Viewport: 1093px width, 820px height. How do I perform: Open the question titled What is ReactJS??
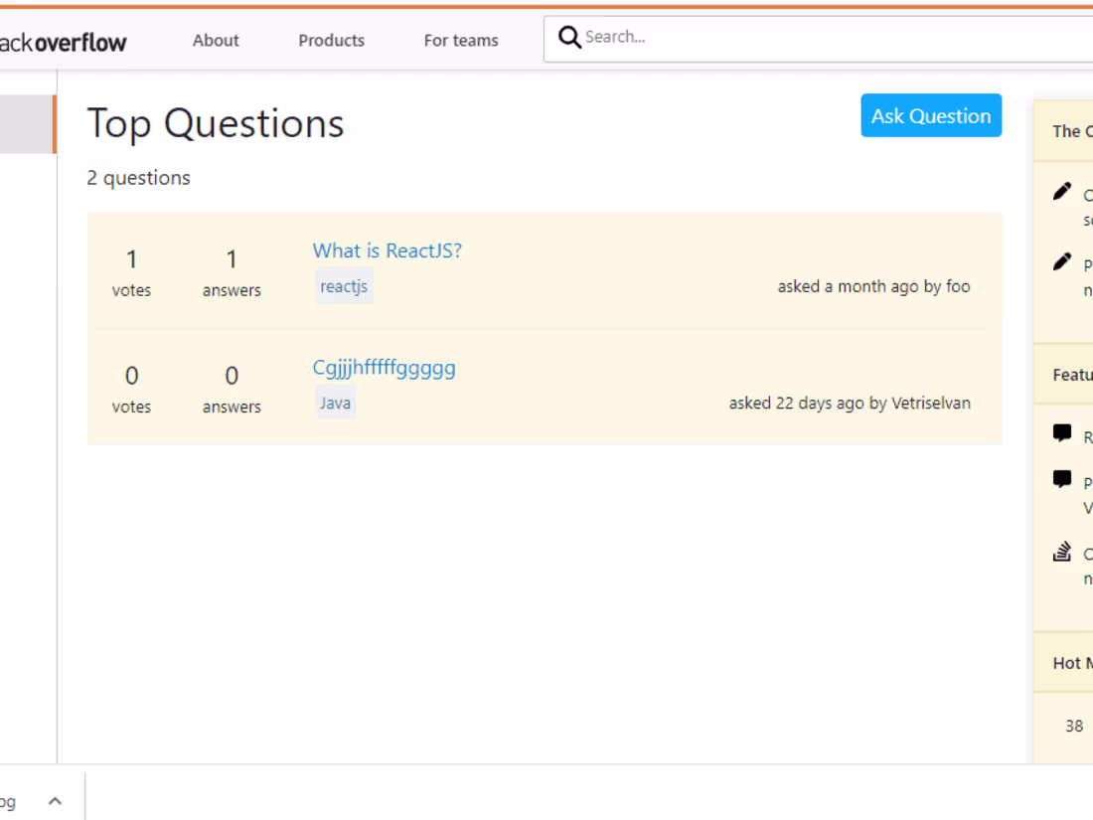coord(387,250)
